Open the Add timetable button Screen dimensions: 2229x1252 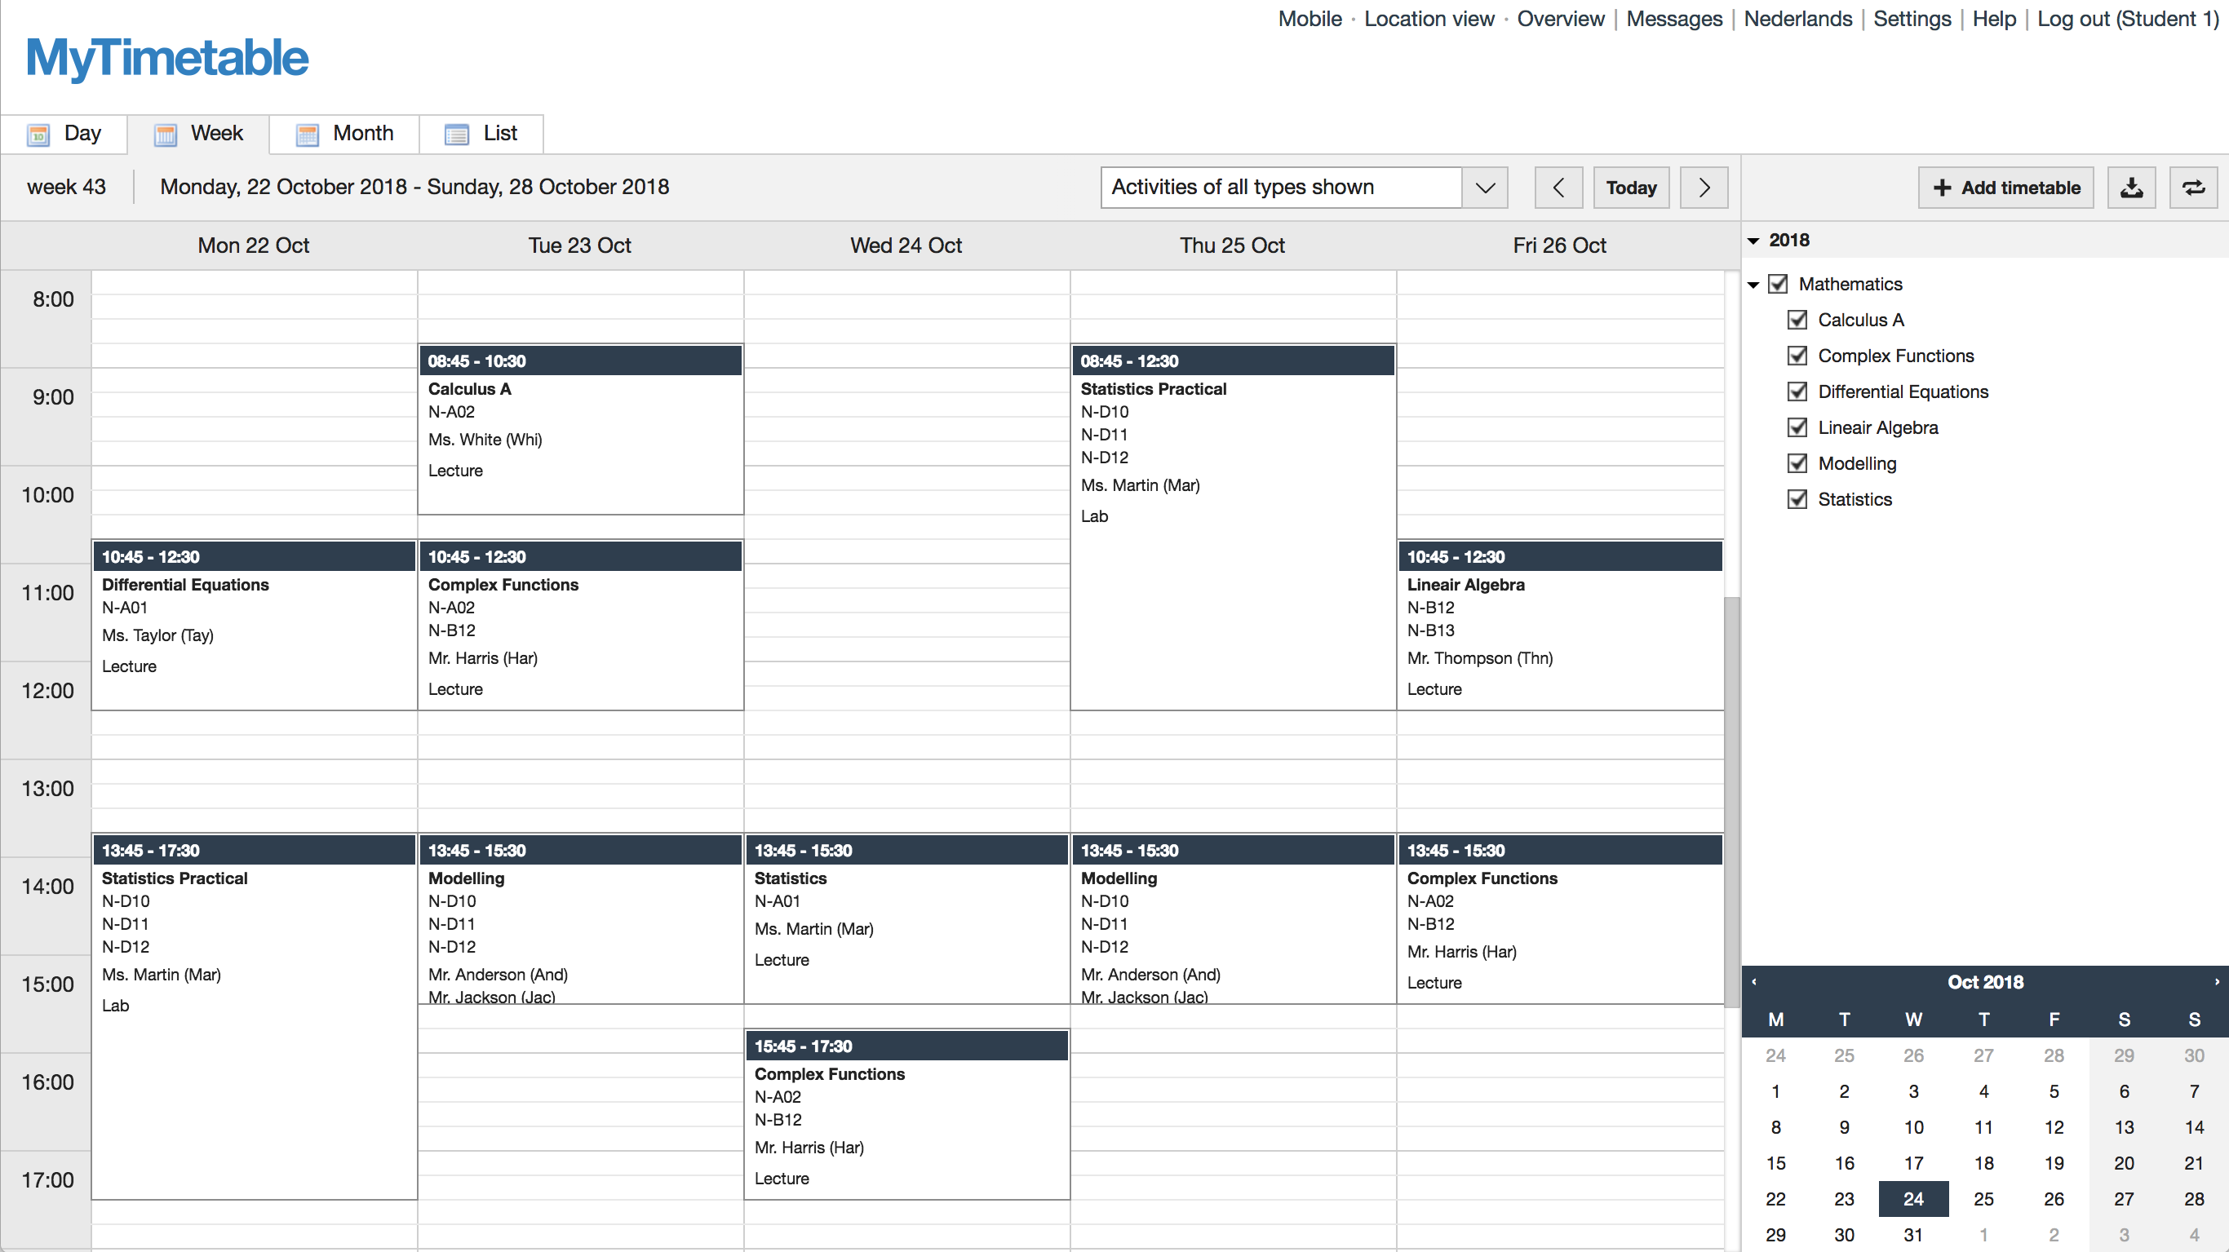pyautogui.click(x=2005, y=187)
